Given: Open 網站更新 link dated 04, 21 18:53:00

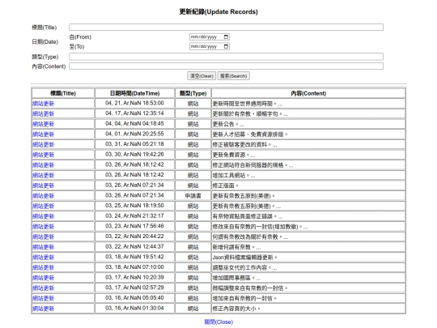Looking at the screenshot, I should click(43, 104).
